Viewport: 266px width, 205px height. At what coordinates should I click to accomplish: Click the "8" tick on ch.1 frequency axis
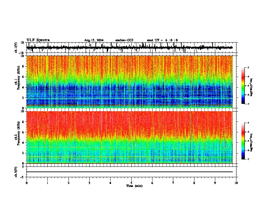point(24,66)
